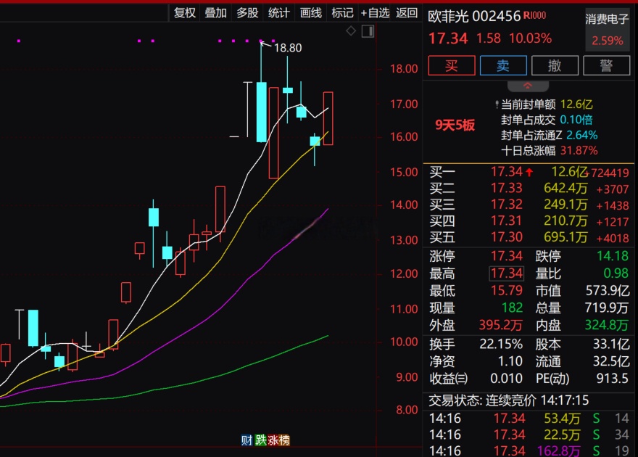
Task: Toggle the split-screen layout icon
Action: click(368, 30)
